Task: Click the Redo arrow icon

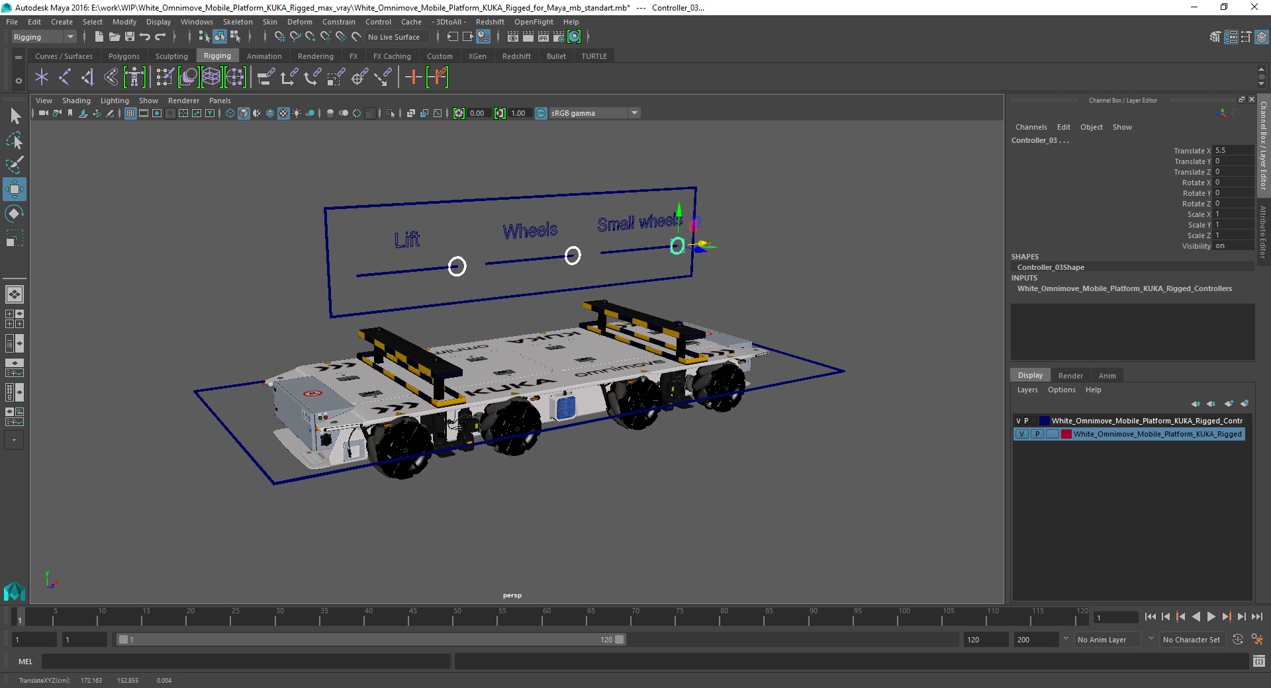Action: pos(160,37)
